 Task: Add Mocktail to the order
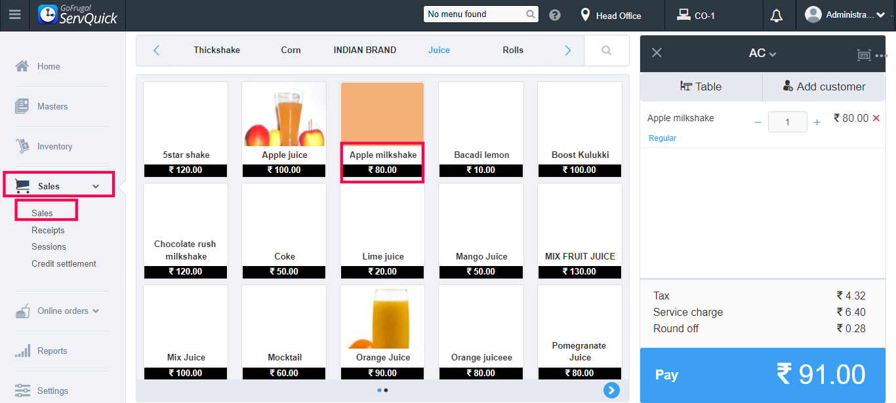point(284,332)
